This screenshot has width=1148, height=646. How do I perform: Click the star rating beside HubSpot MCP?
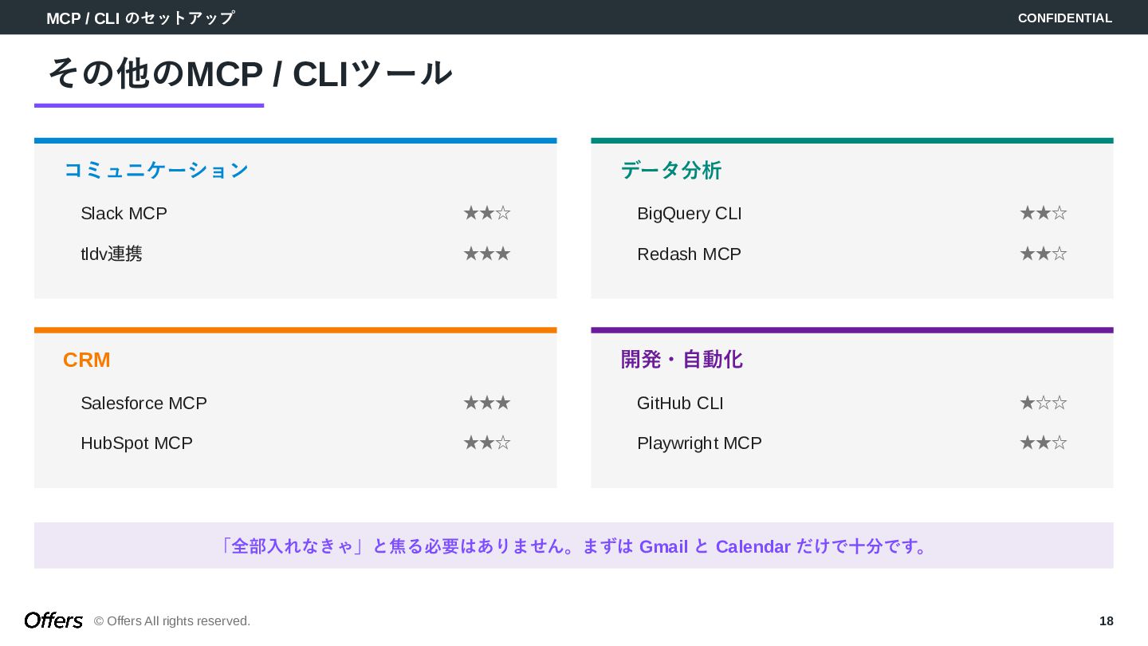coord(487,443)
